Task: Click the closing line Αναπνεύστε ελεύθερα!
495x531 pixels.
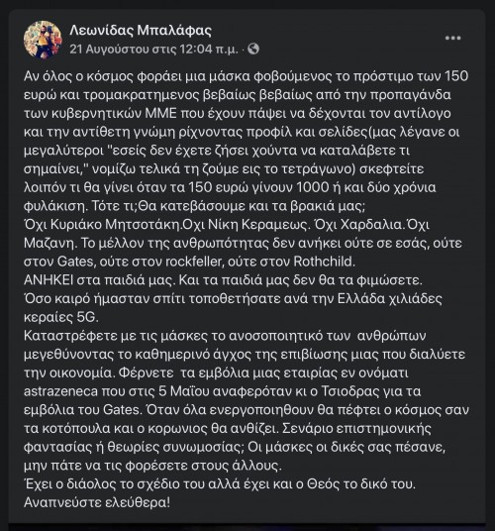Action: click(x=97, y=502)
